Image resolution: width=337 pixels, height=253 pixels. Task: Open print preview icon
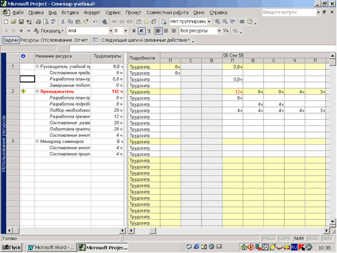click(x=46, y=22)
